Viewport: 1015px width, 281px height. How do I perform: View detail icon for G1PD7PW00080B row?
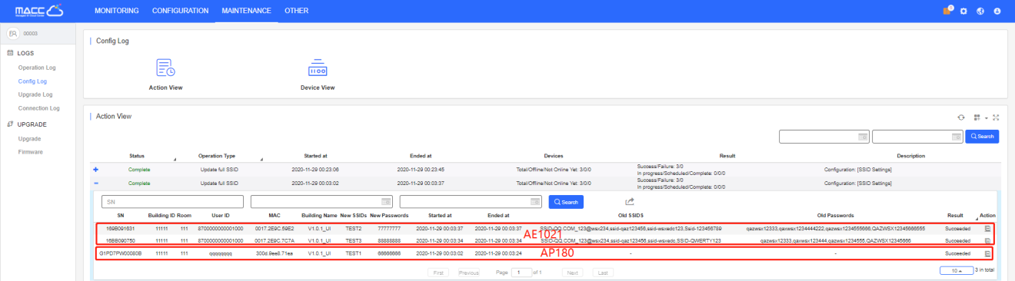[x=987, y=253]
